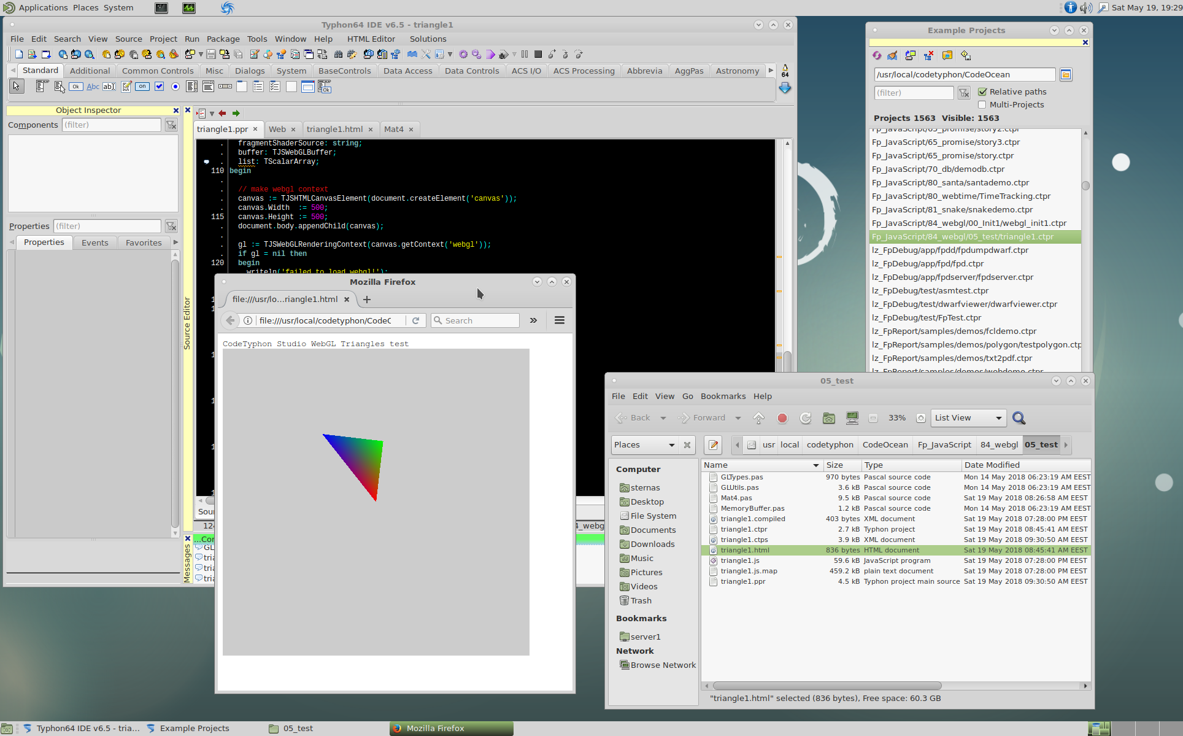Open the Forward history dropdown arrow
Image resolution: width=1183 pixels, height=736 pixels.
(738, 418)
